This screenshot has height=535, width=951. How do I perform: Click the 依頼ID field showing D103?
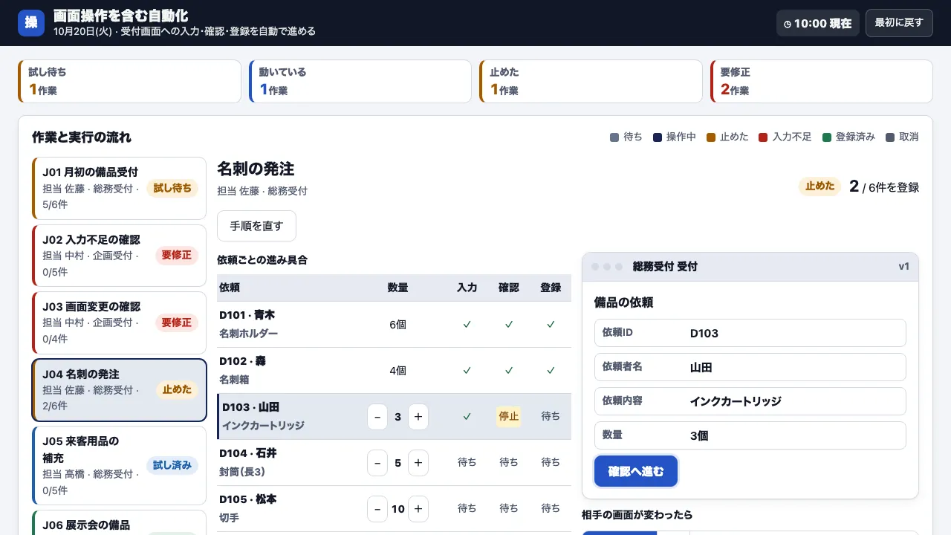(750, 333)
